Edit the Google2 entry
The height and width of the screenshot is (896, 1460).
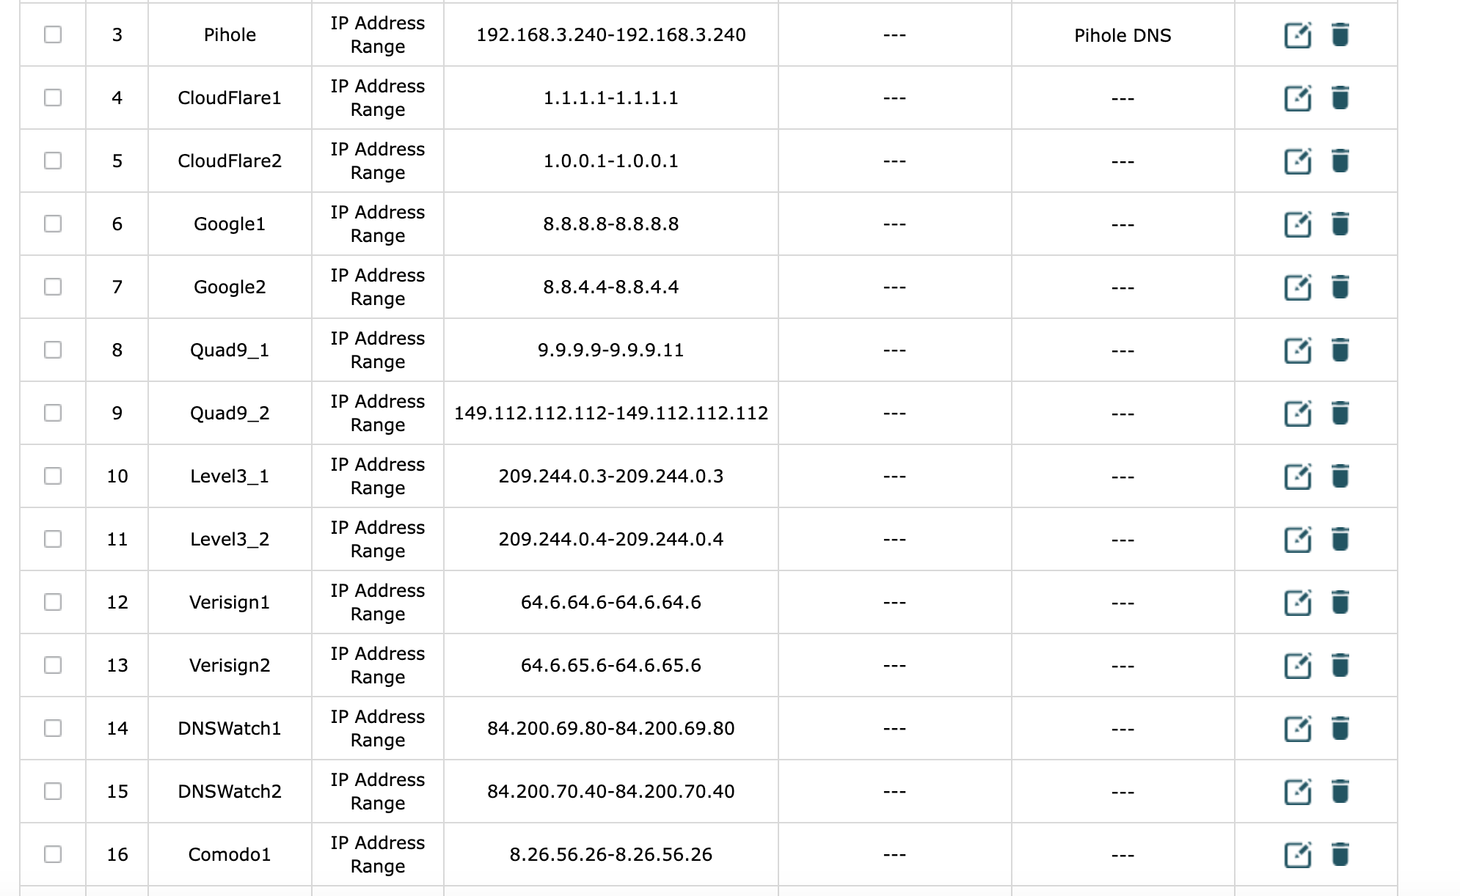[1297, 287]
